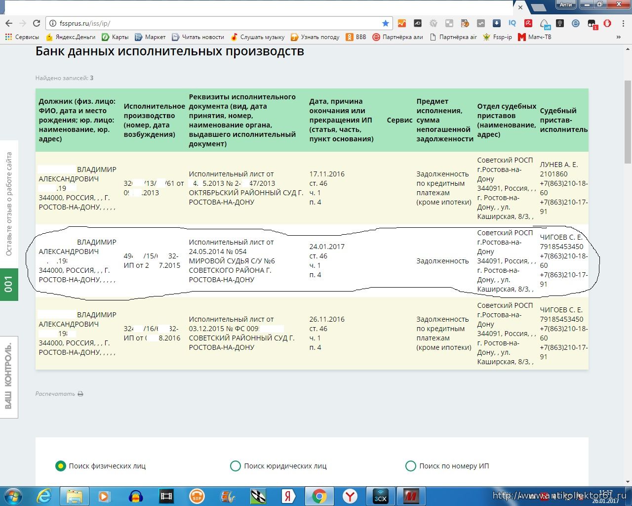Viewport: 632px width, 506px height.
Task: Open Сервисы apps bookmark
Action: (x=22, y=37)
